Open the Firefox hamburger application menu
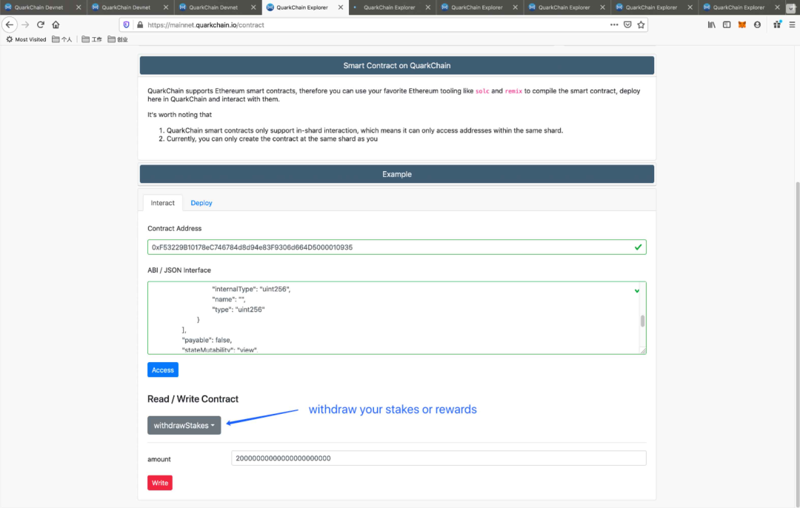The width and height of the screenshot is (800, 508). [x=792, y=24]
